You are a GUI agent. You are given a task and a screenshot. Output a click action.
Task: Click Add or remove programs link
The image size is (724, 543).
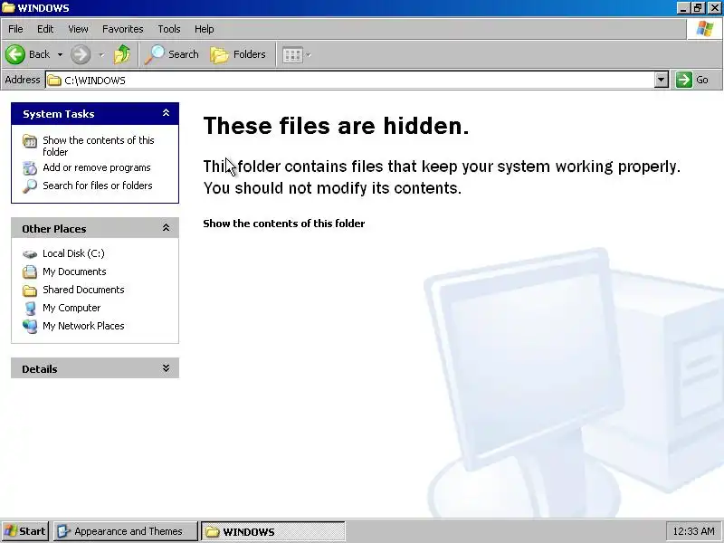[x=97, y=167]
